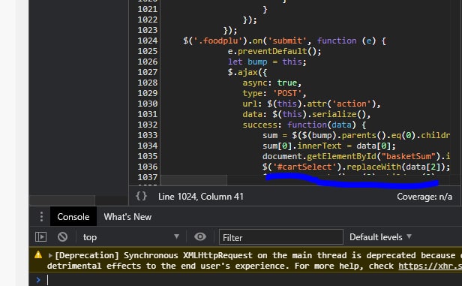Click the left pane horizontal scrollbar
This screenshot has height=286, width=462.
coord(62,200)
